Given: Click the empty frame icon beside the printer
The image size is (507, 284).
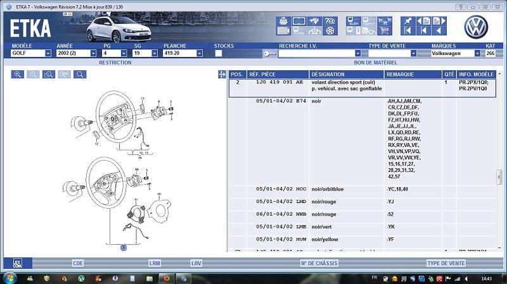Looking at the screenshot, I should 298,21.
